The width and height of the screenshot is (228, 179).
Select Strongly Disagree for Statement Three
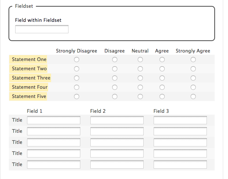pyautogui.click(x=77, y=78)
